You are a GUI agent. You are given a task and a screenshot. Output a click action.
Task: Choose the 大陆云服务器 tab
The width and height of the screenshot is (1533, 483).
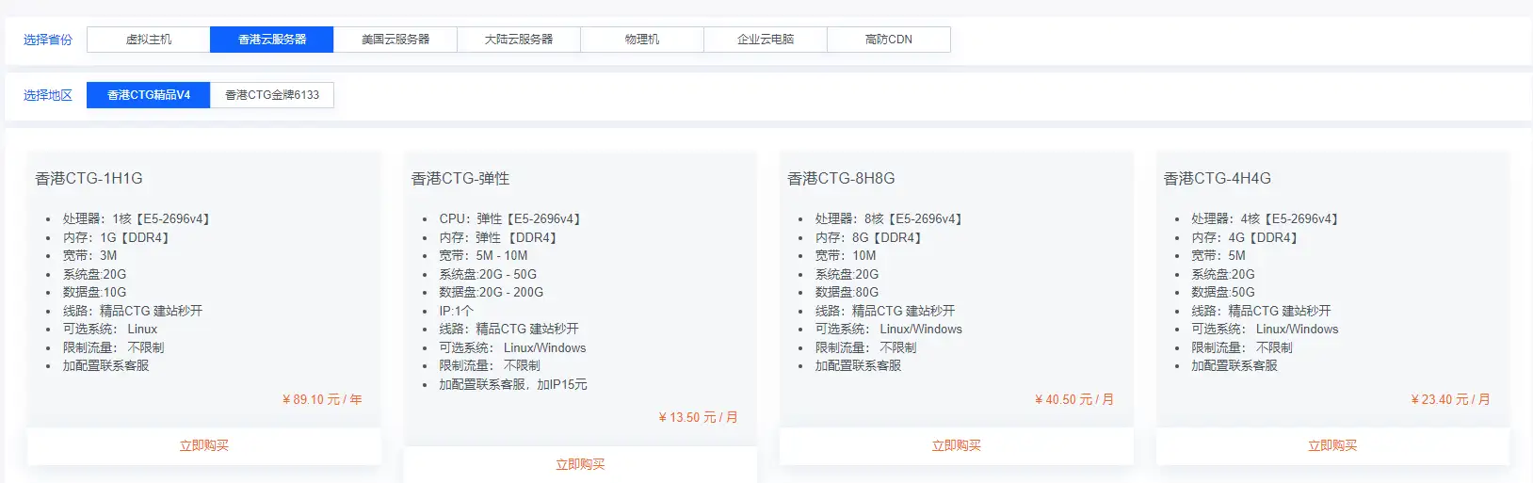point(519,40)
